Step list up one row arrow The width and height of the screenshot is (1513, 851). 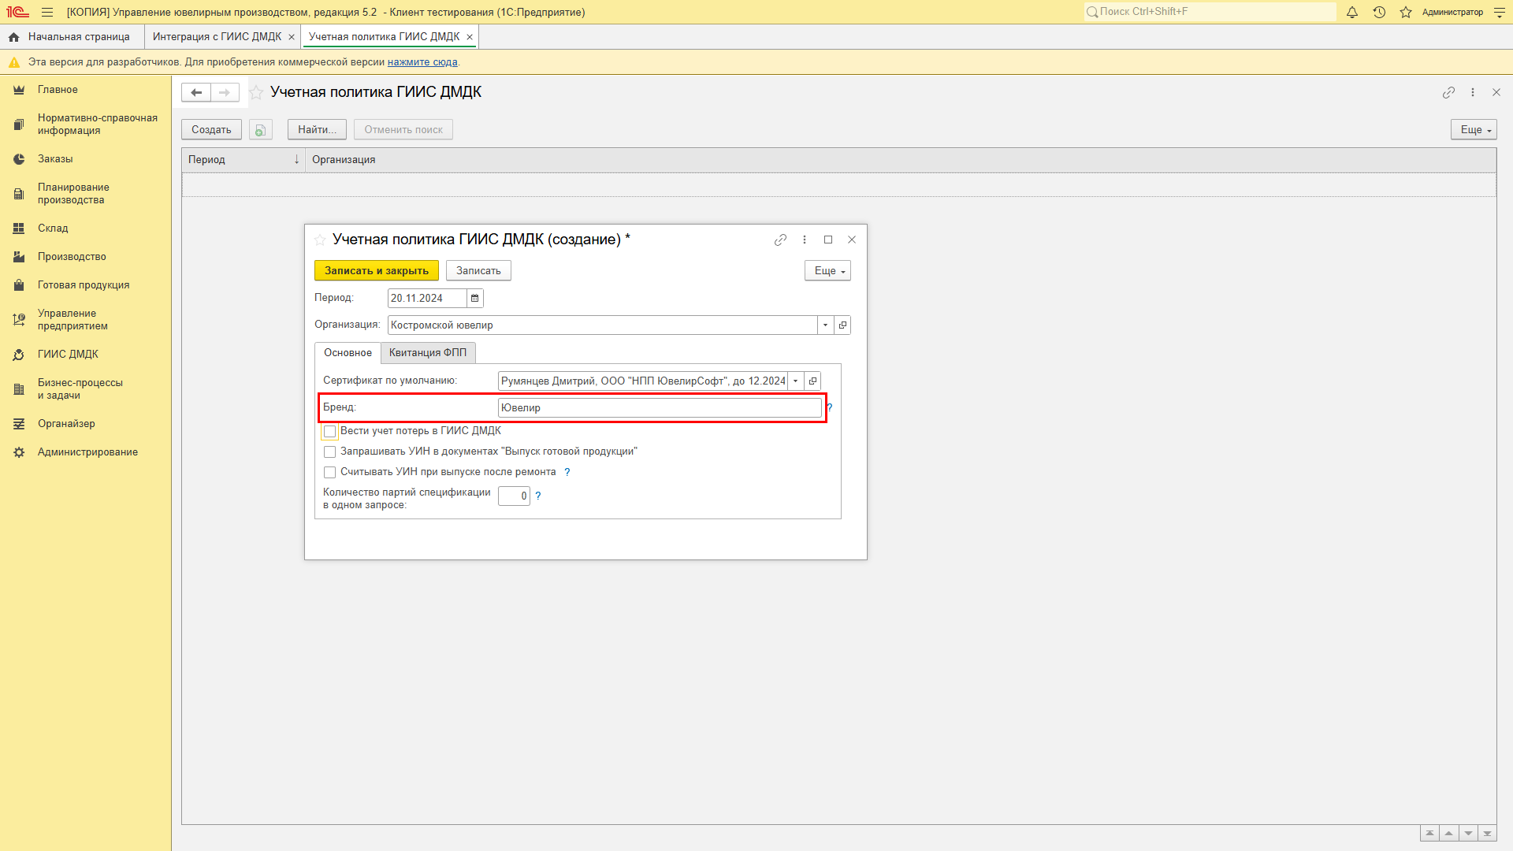click(x=1448, y=833)
